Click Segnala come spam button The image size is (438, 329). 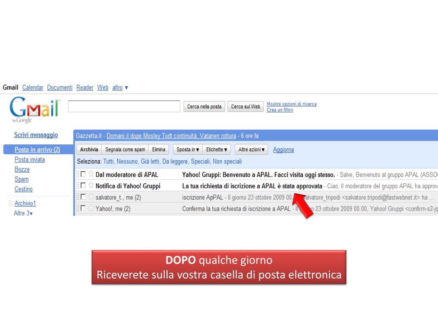[x=125, y=150]
